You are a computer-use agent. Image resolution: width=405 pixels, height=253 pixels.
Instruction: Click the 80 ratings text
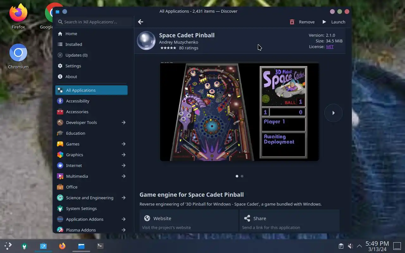(x=189, y=48)
